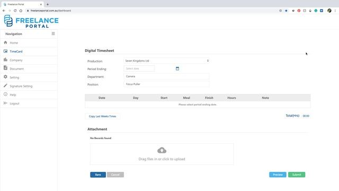Click the Day column header
The width and height of the screenshot is (339, 191).
pos(136,98)
